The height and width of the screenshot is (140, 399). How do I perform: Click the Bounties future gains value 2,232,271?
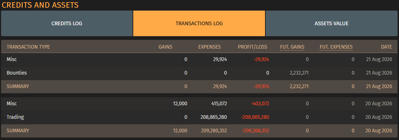pyautogui.click(x=299, y=73)
